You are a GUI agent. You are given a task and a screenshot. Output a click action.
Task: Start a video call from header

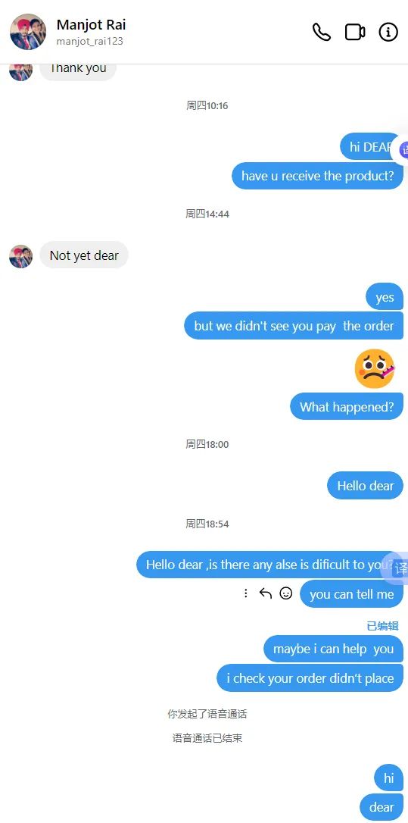[355, 32]
